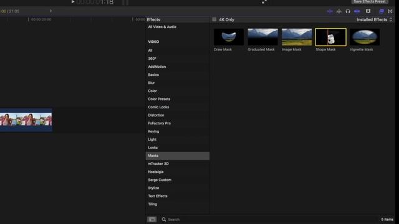Open the Tiling effects category
Viewport: 399px width, 224px height.
click(x=152, y=204)
